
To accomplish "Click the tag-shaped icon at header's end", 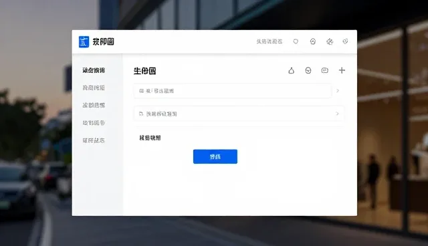I will [x=345, y=41].
